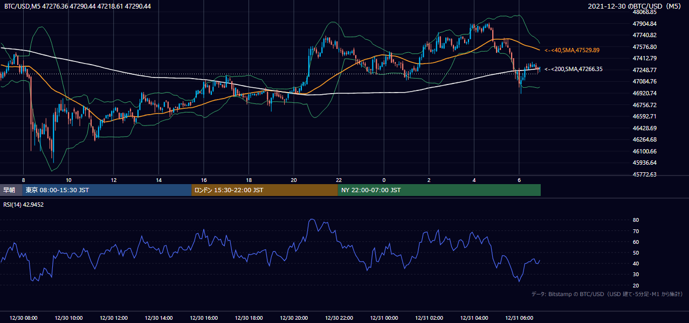
Task: Click RSI scale value 80
Action: (x=636, y=220)
